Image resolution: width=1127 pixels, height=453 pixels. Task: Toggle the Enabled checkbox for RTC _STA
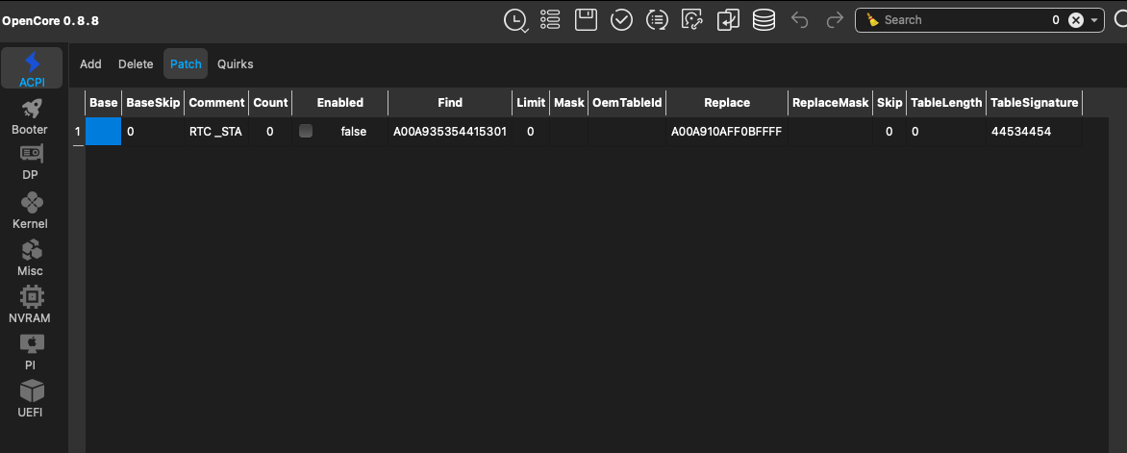306,132
